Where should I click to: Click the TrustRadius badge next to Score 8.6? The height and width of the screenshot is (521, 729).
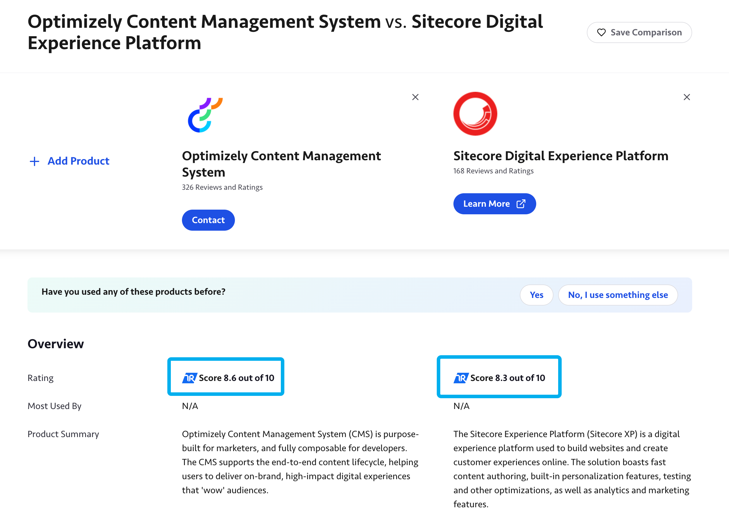(190, 378)
